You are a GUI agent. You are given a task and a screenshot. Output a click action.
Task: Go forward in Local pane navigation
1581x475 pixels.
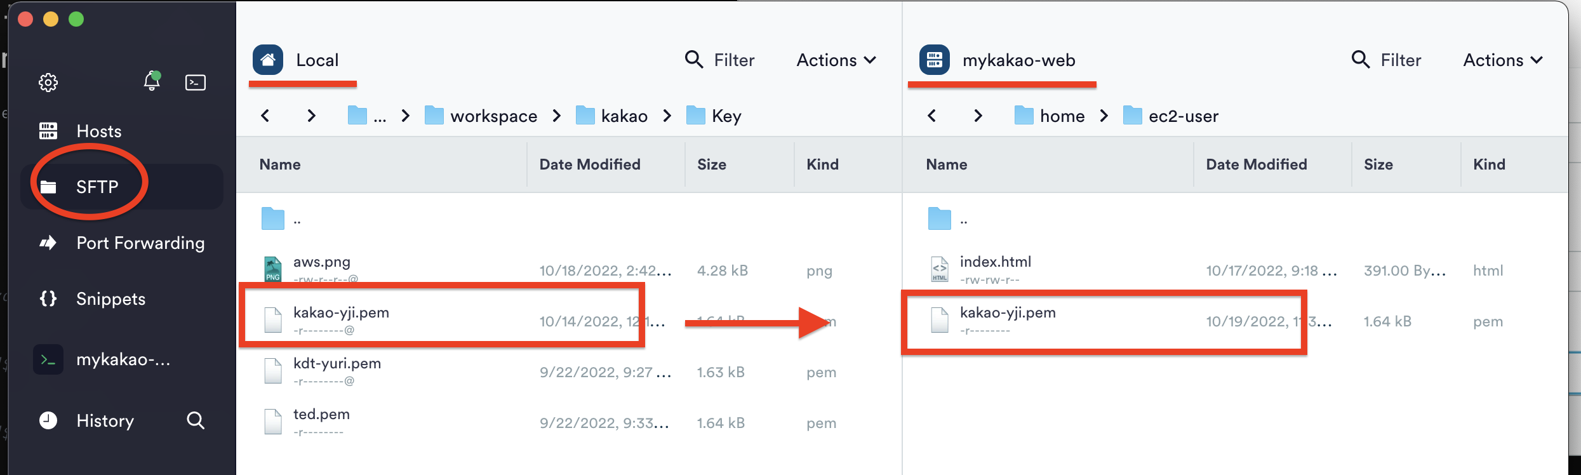pos(311,116)
